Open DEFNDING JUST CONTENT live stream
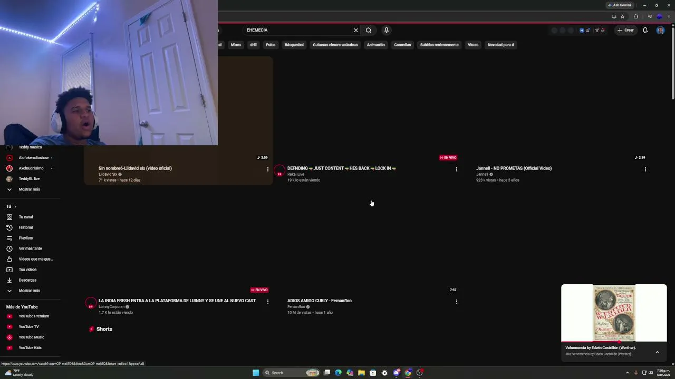Screen dimensions: 675x379 pos(342,168)
